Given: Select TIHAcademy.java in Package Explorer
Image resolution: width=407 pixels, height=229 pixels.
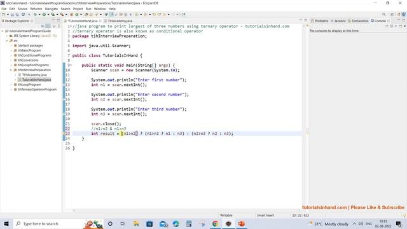Looking at the screenshot, I should tap(34, 75).
